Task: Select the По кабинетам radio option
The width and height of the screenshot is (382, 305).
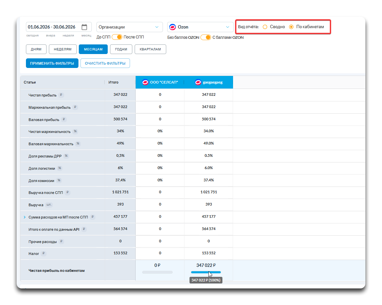Action: click(x=291, y=27)
